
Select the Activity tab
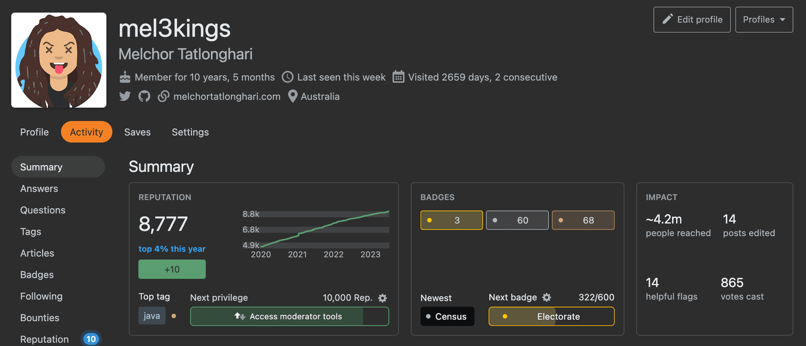(x=86, y=132)
